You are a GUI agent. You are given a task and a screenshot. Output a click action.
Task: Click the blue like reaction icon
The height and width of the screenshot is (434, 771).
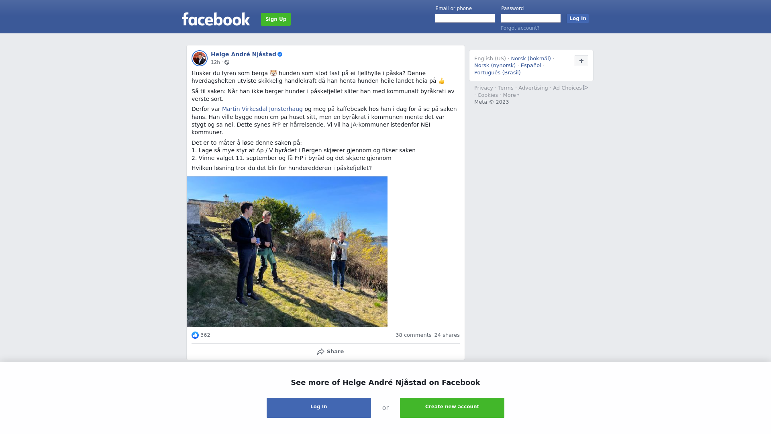pyautogui.click(x=195, y=335)
